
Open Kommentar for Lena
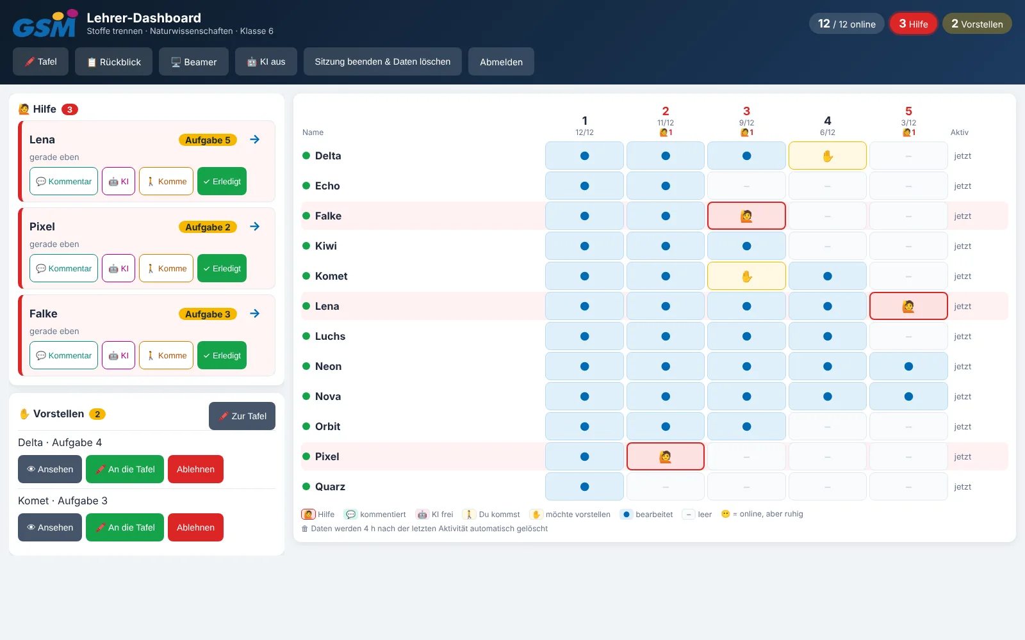64,181
